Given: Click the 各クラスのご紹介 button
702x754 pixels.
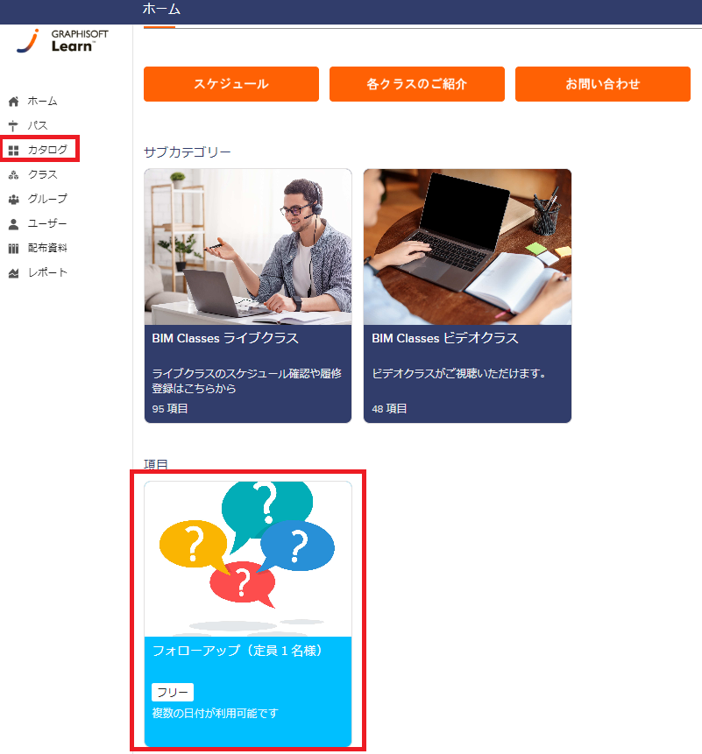Looking at the screenshot, I should [417, 84].
